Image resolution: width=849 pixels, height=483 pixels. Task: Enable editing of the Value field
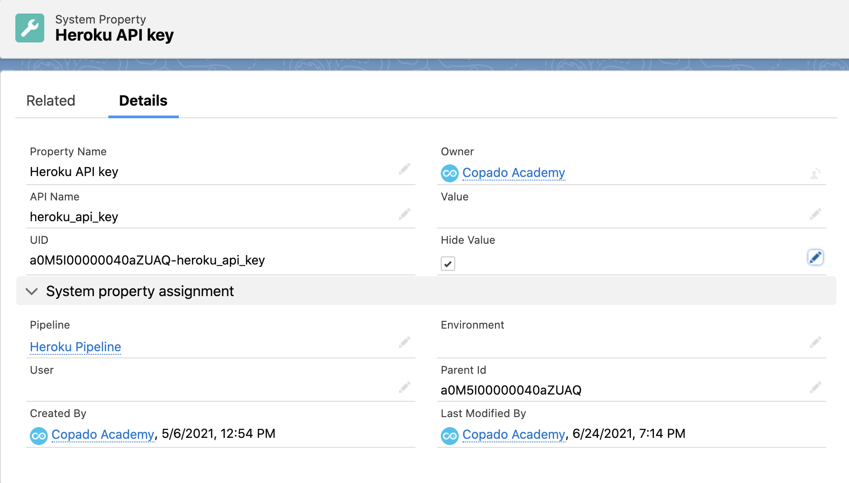[816, 214]
